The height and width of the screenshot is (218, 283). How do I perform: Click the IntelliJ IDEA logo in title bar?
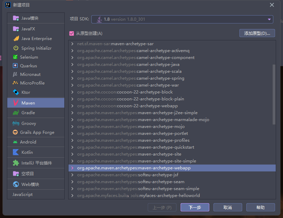click(8, 5)
